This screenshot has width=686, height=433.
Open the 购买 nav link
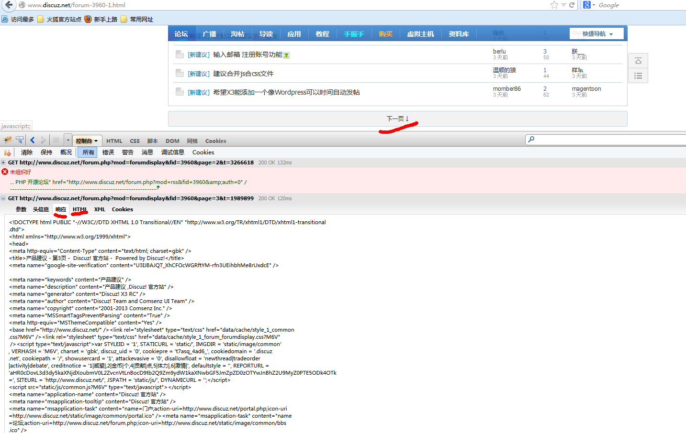pyautogui.click(x=385, y=34)
